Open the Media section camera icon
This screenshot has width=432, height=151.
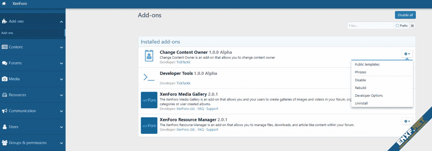click(5, 79)
